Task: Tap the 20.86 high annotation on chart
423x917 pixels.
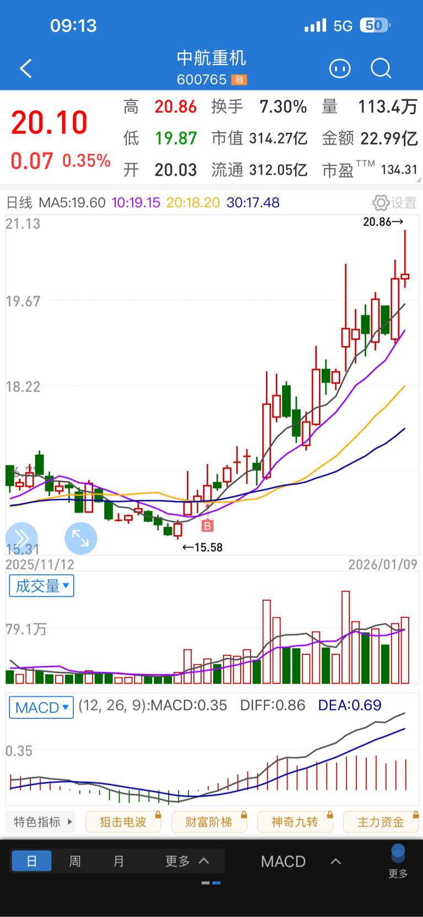Action: (x=383, y=222)
